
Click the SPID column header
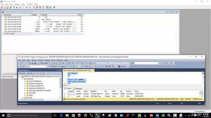pyautogui.click(x=80, y=15)
